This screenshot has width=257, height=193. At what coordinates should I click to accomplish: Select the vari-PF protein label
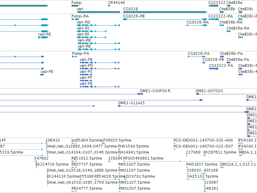coord(86,78)
